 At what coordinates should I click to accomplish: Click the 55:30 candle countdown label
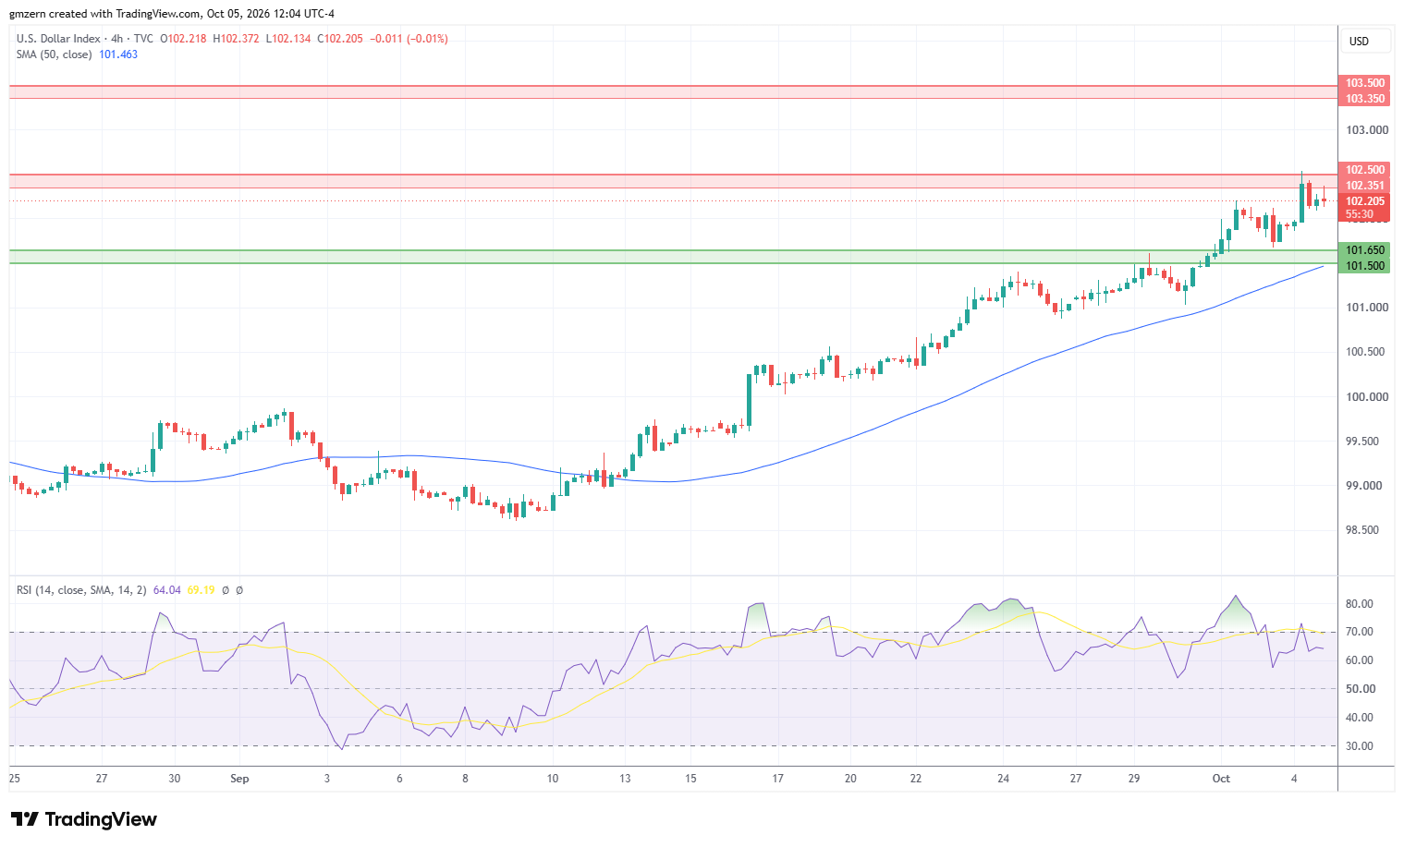[x=1360, y=214]
